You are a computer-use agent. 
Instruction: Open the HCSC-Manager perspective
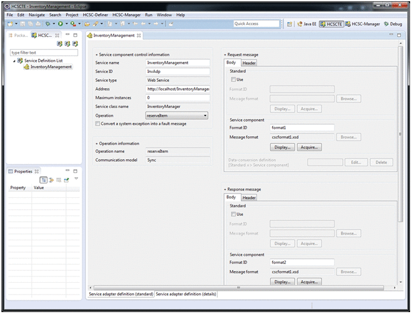click(361, 24)
